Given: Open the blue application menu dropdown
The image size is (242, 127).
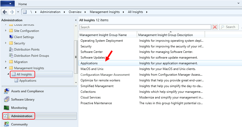Looking at the screenshot, I should pyautogui.click(x=8, y=4).
